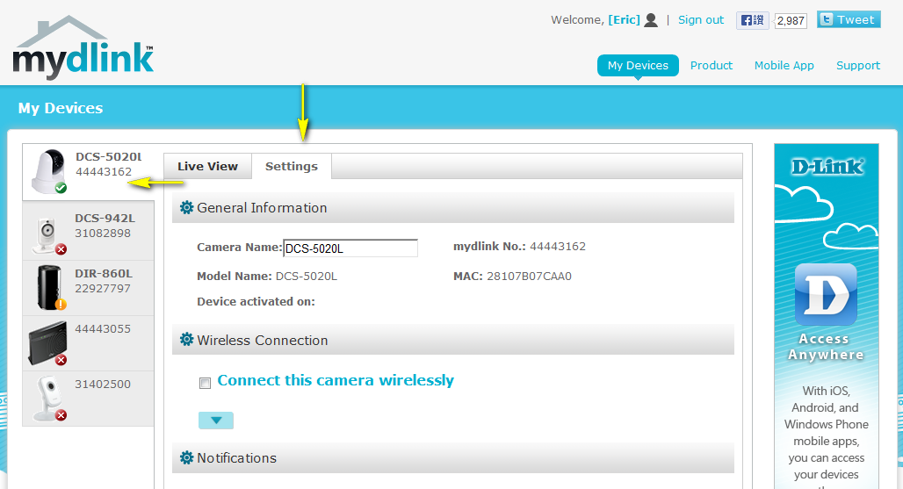Expand wireless options with down arrow button
This screenshot has height=489, width=903.
pos(216,421)
